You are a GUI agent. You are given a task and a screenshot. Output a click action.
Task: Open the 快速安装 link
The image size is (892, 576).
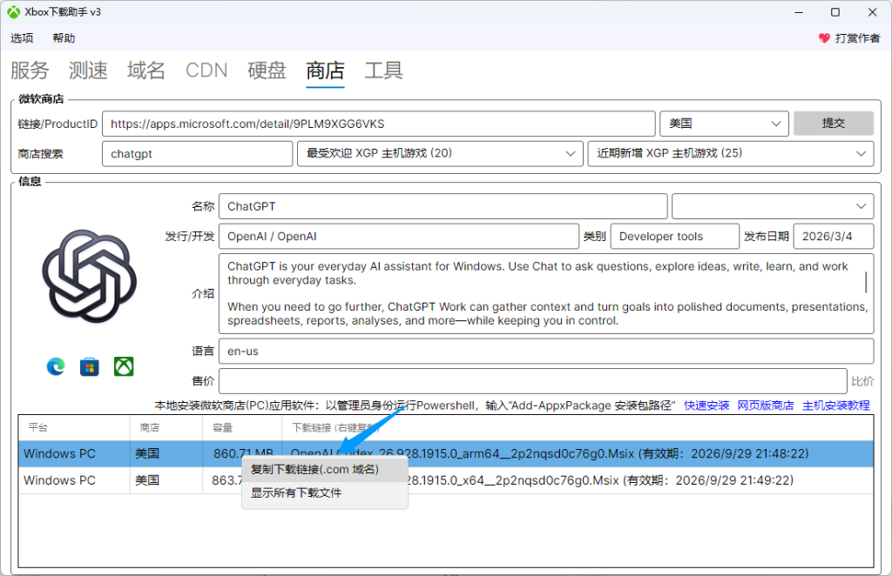[x=706, y=405]
